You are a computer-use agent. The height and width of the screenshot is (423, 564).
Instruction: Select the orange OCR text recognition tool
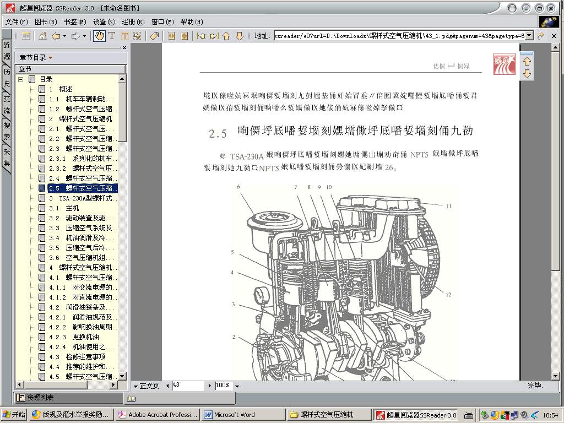(x=124, y=36)
